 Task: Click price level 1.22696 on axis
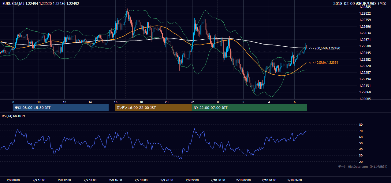point(365,27)
